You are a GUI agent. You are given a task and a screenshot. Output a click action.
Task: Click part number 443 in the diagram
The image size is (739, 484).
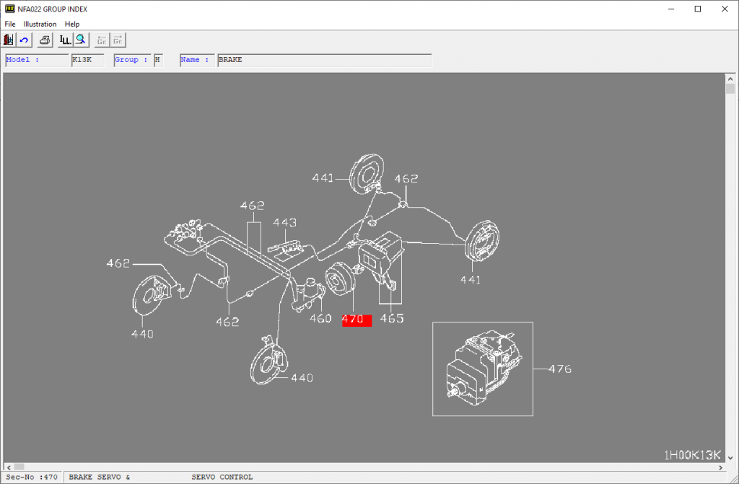[x=286, y=222]
